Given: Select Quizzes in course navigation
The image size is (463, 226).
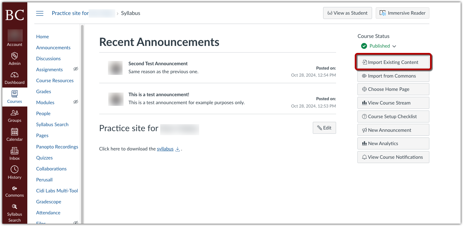Looking at the screenshot, I should pyautogui.click(x=44, y=157).
